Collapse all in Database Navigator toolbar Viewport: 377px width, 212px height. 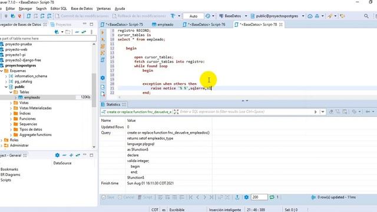coord(77,32)
